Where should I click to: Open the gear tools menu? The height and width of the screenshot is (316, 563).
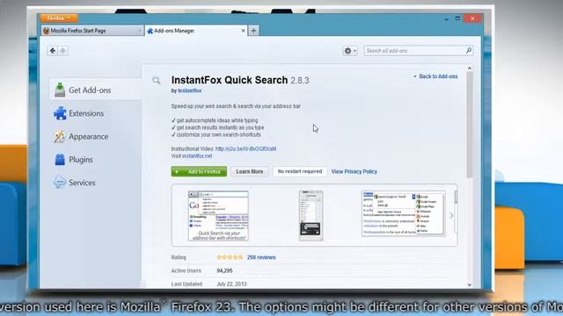(x=350, y=51)
